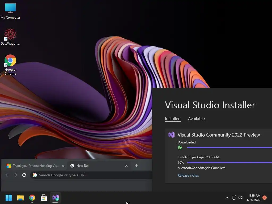Close the 'Thank you for downloading' tab
Viewport: 272px width, 204px height.
[63, 166]
